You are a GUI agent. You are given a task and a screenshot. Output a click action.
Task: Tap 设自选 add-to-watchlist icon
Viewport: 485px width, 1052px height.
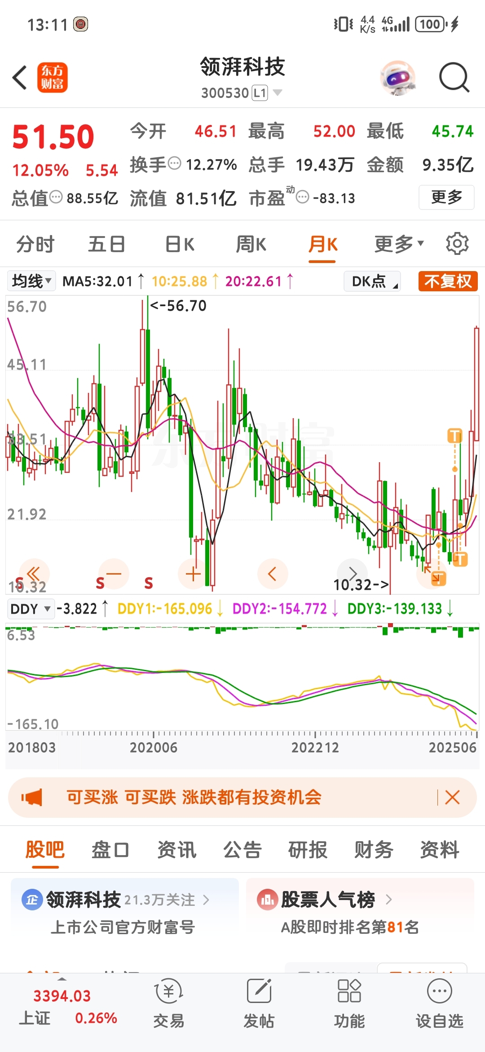(x=440, y=1003)
